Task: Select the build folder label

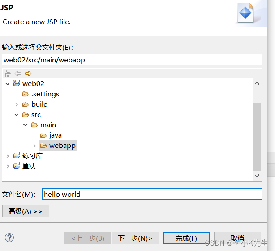Action: 39,104
